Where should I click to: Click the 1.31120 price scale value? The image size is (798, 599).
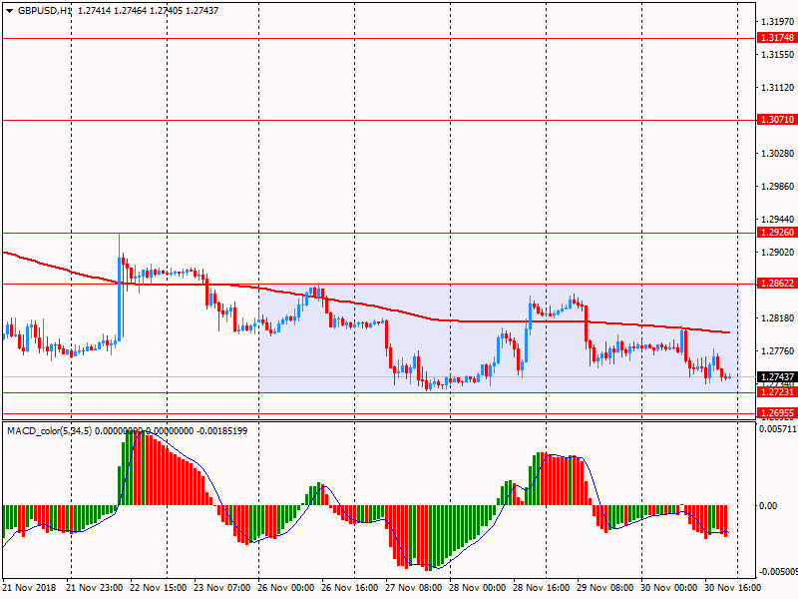point(778,88)
